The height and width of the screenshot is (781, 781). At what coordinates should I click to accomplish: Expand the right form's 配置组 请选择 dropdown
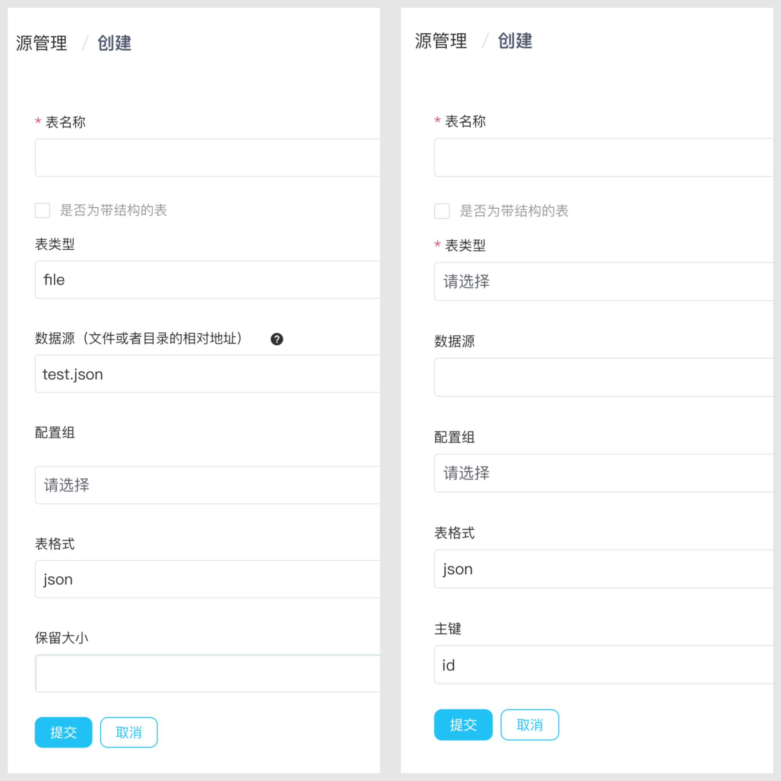click(603, 473)
